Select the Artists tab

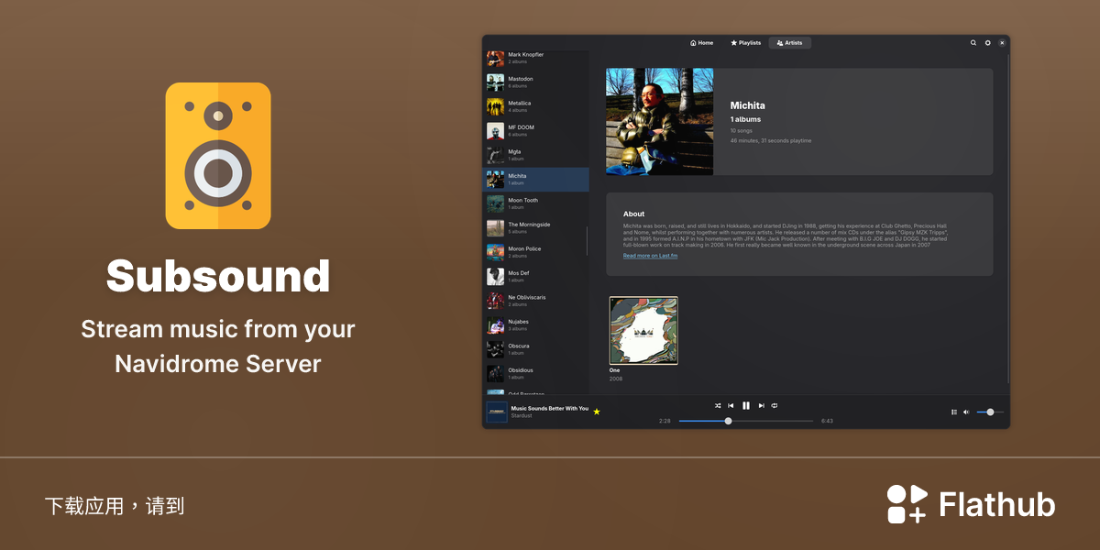pos(789,43)
